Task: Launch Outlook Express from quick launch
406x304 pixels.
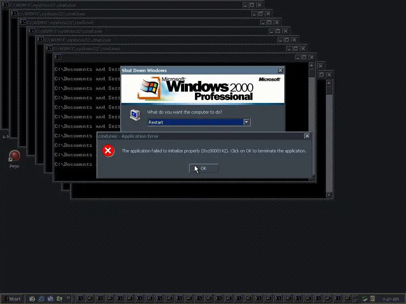Action: click(50, 299)
